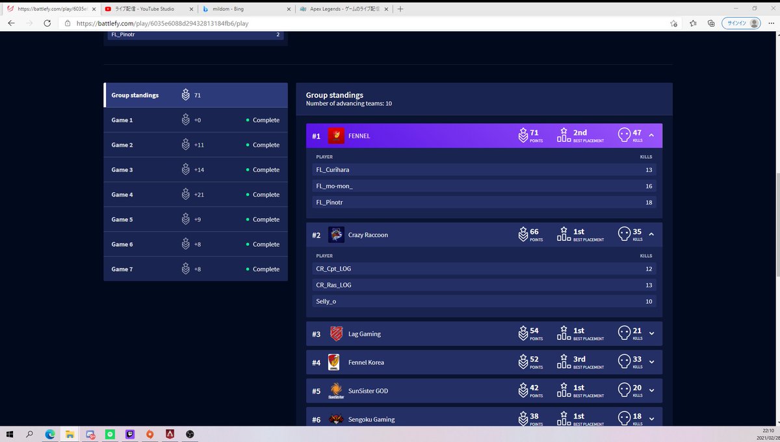Screen dimensions: 780x442
Task: Collapse the Crazy Raccoon team row
Action: 651,234
